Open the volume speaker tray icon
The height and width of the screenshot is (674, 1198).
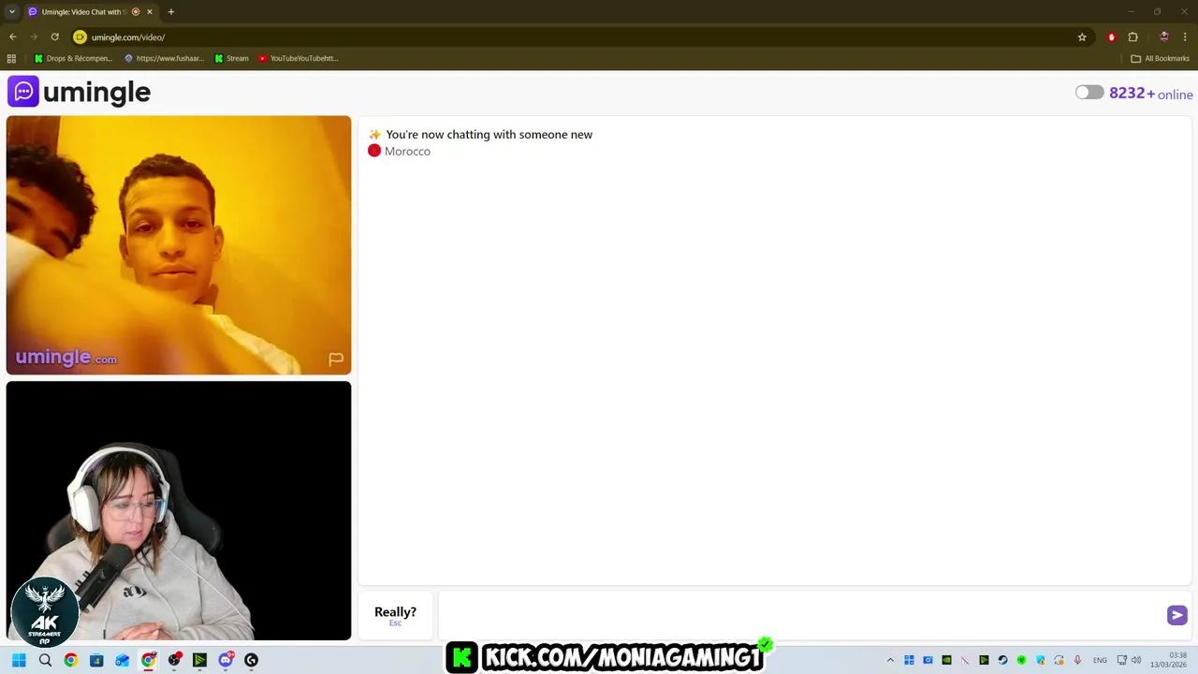tap(1136, 660)
